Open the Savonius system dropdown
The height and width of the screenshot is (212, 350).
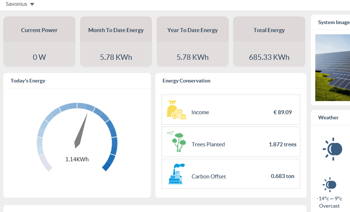pyautogui.click(x=20, y=4)
